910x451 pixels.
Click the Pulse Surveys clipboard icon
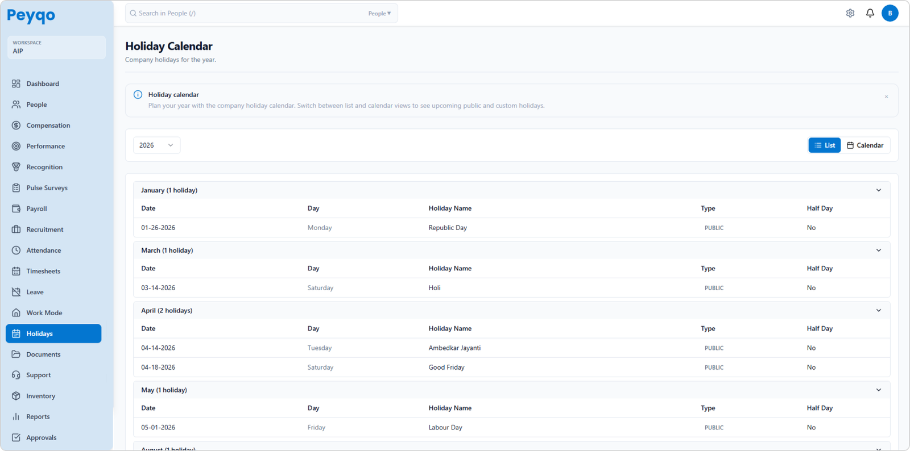pos(16,188)
